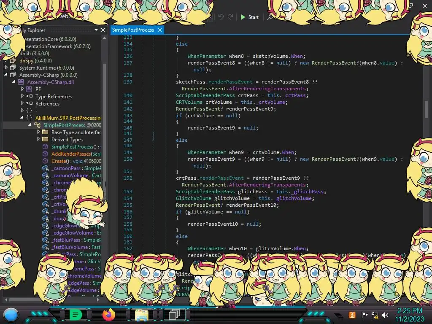Click Assembly Explorer horizontal scrollbar left arrow
Image resolution: width=432 pixels, height=324 pixels.
pos(6,299)
